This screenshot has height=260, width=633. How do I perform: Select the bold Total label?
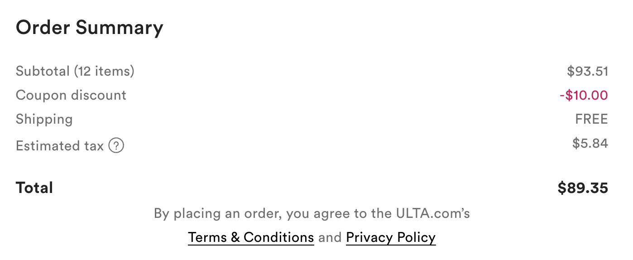[34, 188]
